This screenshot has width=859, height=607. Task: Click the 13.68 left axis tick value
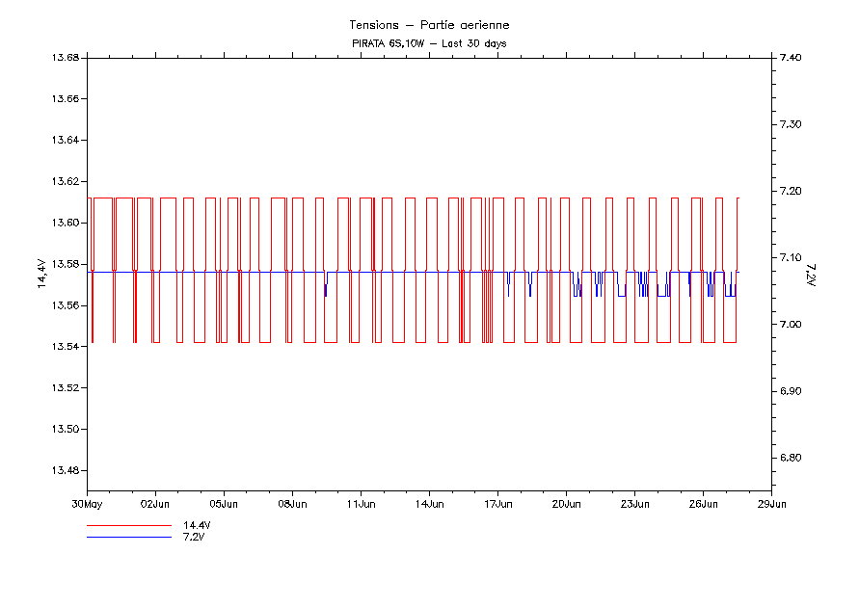click(x=66, y=58)
